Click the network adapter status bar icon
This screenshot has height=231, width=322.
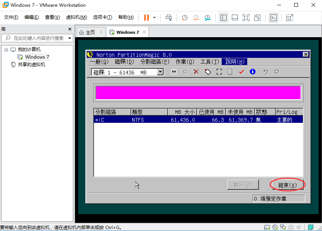click(283, 227)
